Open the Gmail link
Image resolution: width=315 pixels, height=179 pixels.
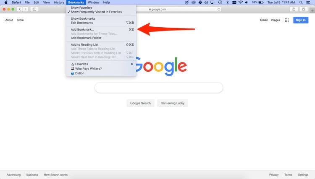[x=264, y=20]
